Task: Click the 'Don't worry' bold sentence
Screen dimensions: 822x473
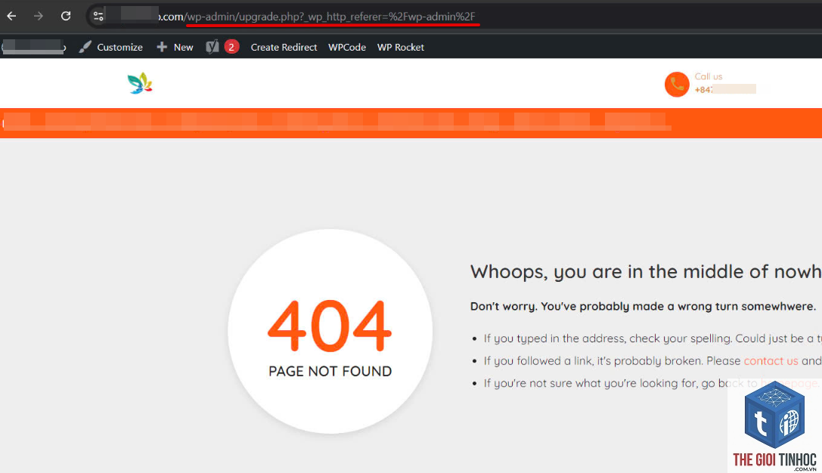Action: pyautogui.click(x=643, y=307)
